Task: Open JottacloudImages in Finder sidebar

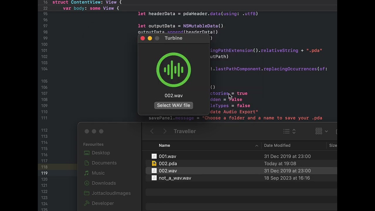Action: point(111,193)
